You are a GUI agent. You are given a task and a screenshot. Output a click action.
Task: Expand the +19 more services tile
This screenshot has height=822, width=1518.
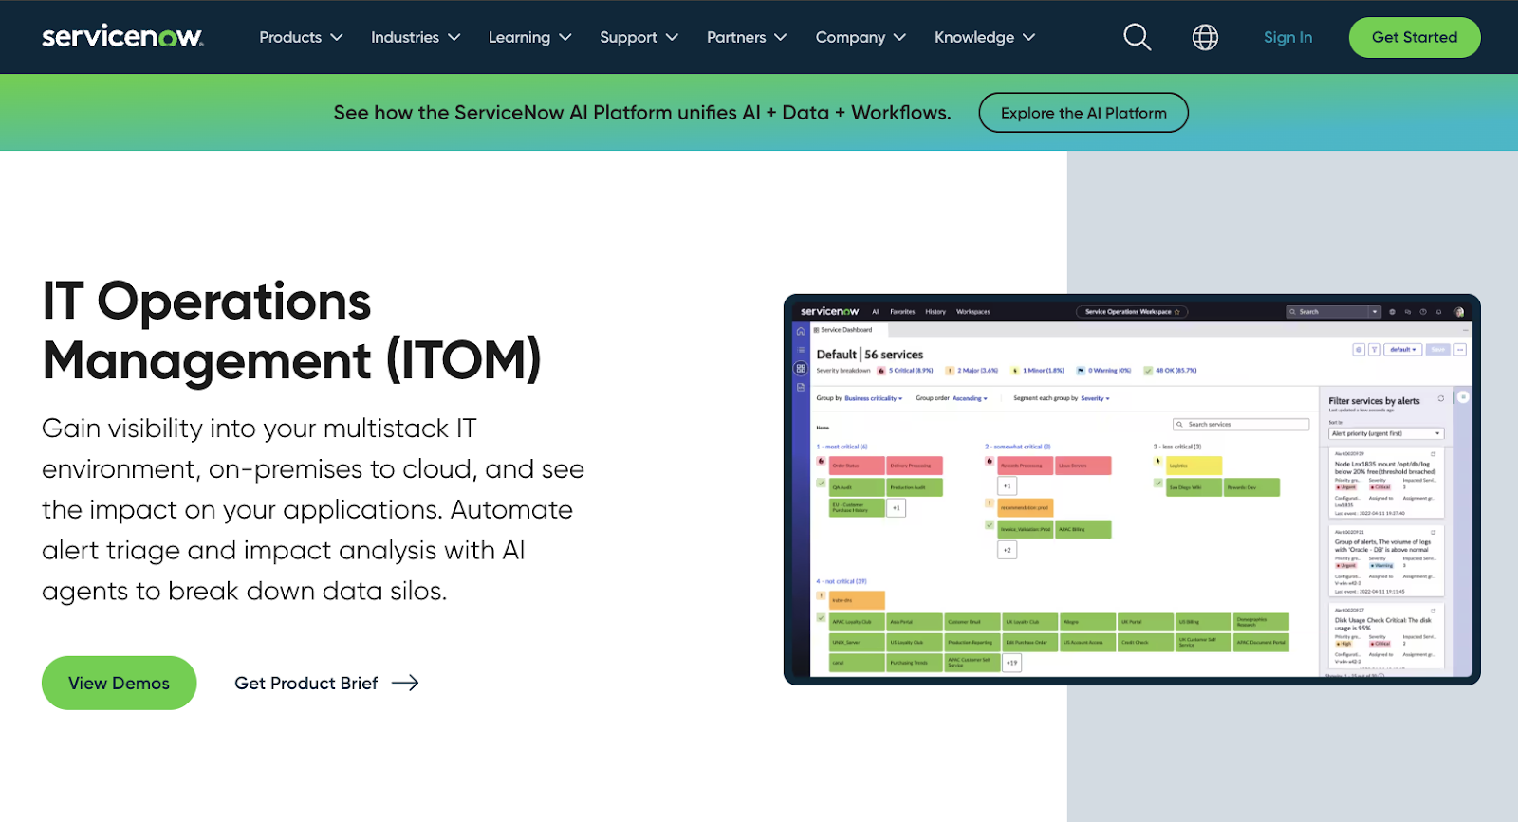[1012, 663]
